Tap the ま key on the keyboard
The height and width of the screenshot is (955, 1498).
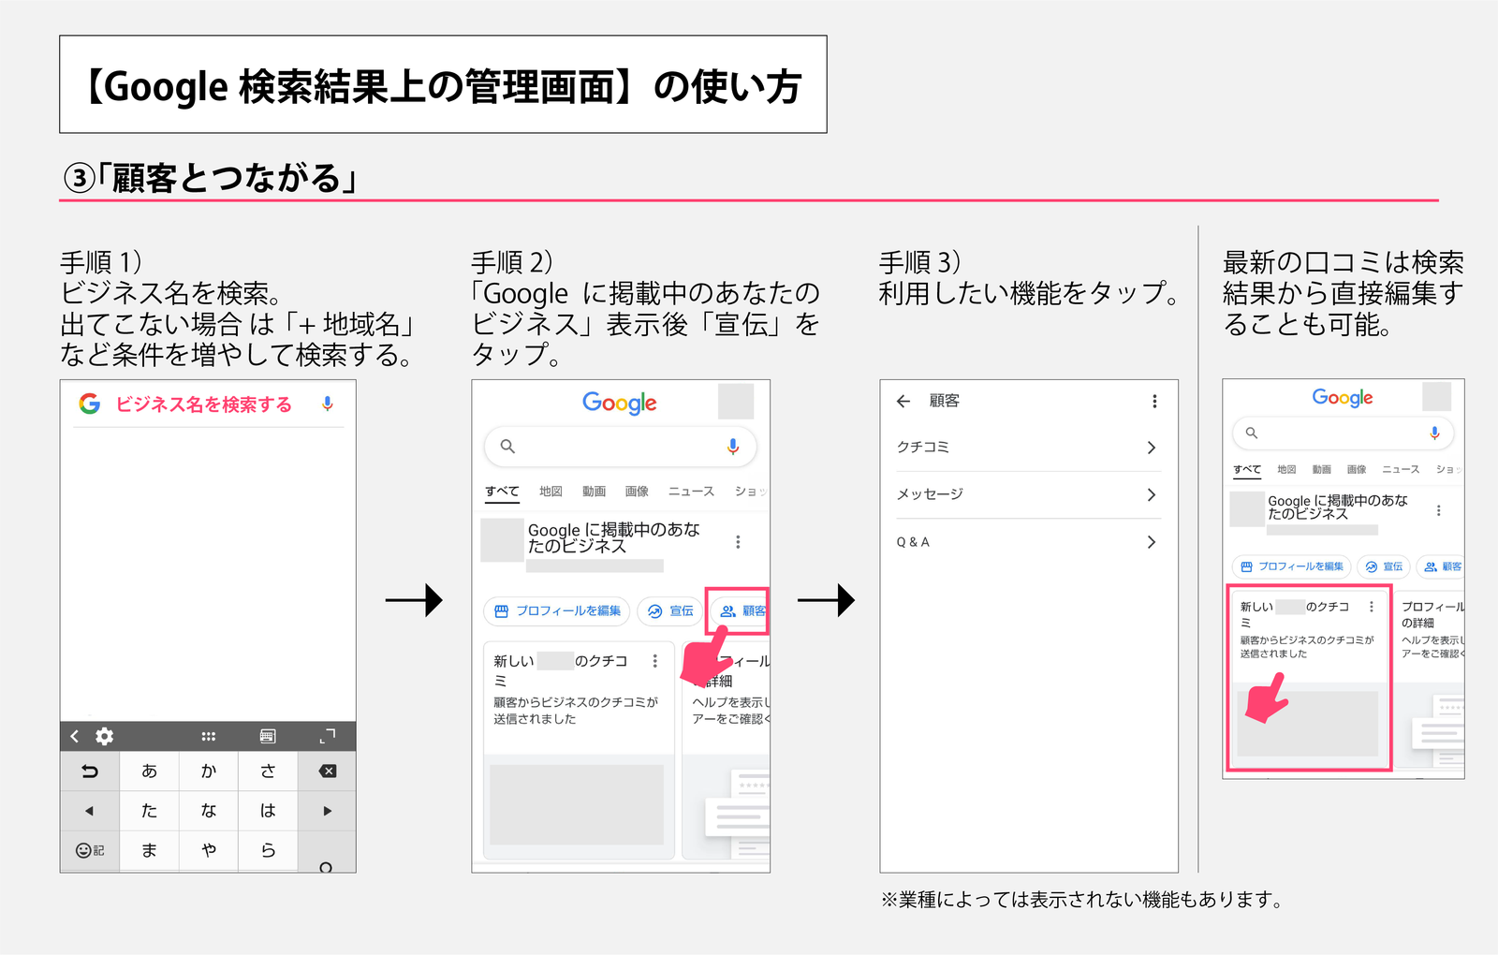click(x=149, y=850)
